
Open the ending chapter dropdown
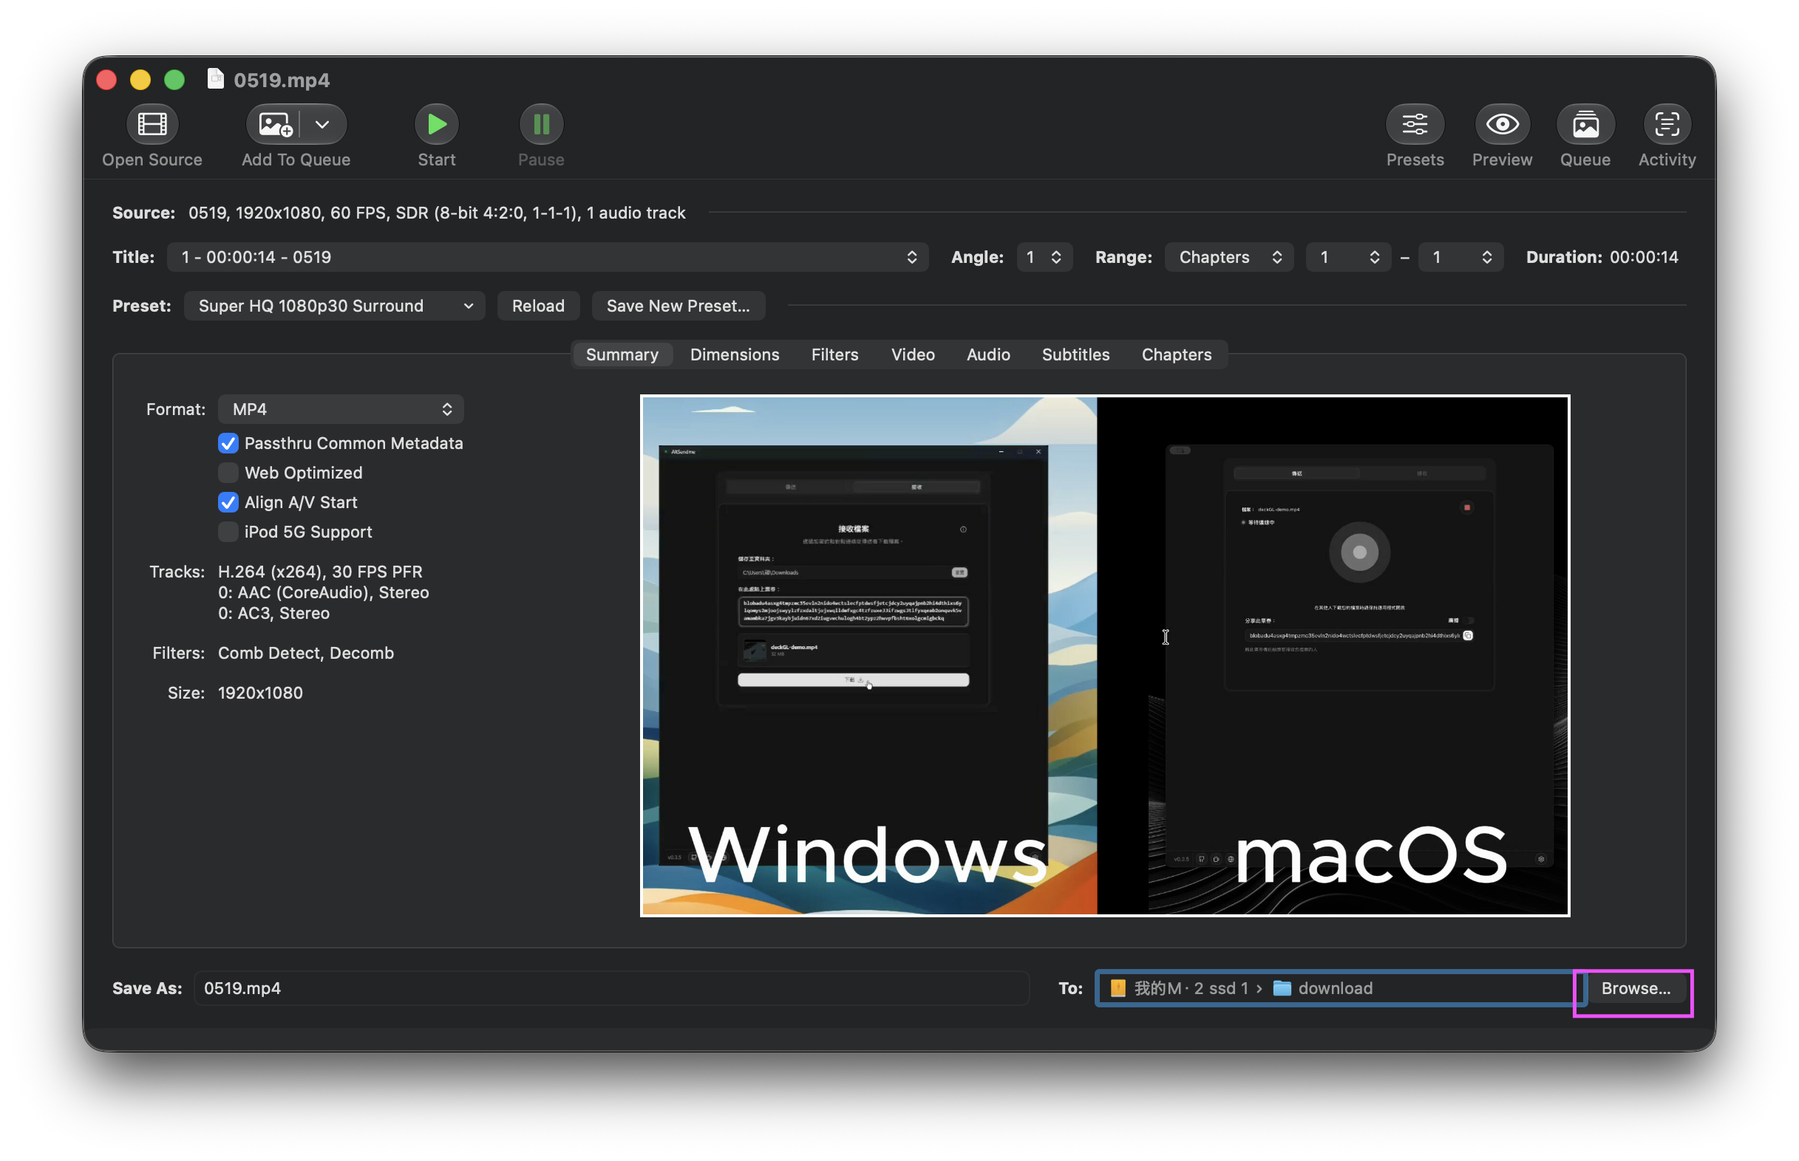point(1460,257)
